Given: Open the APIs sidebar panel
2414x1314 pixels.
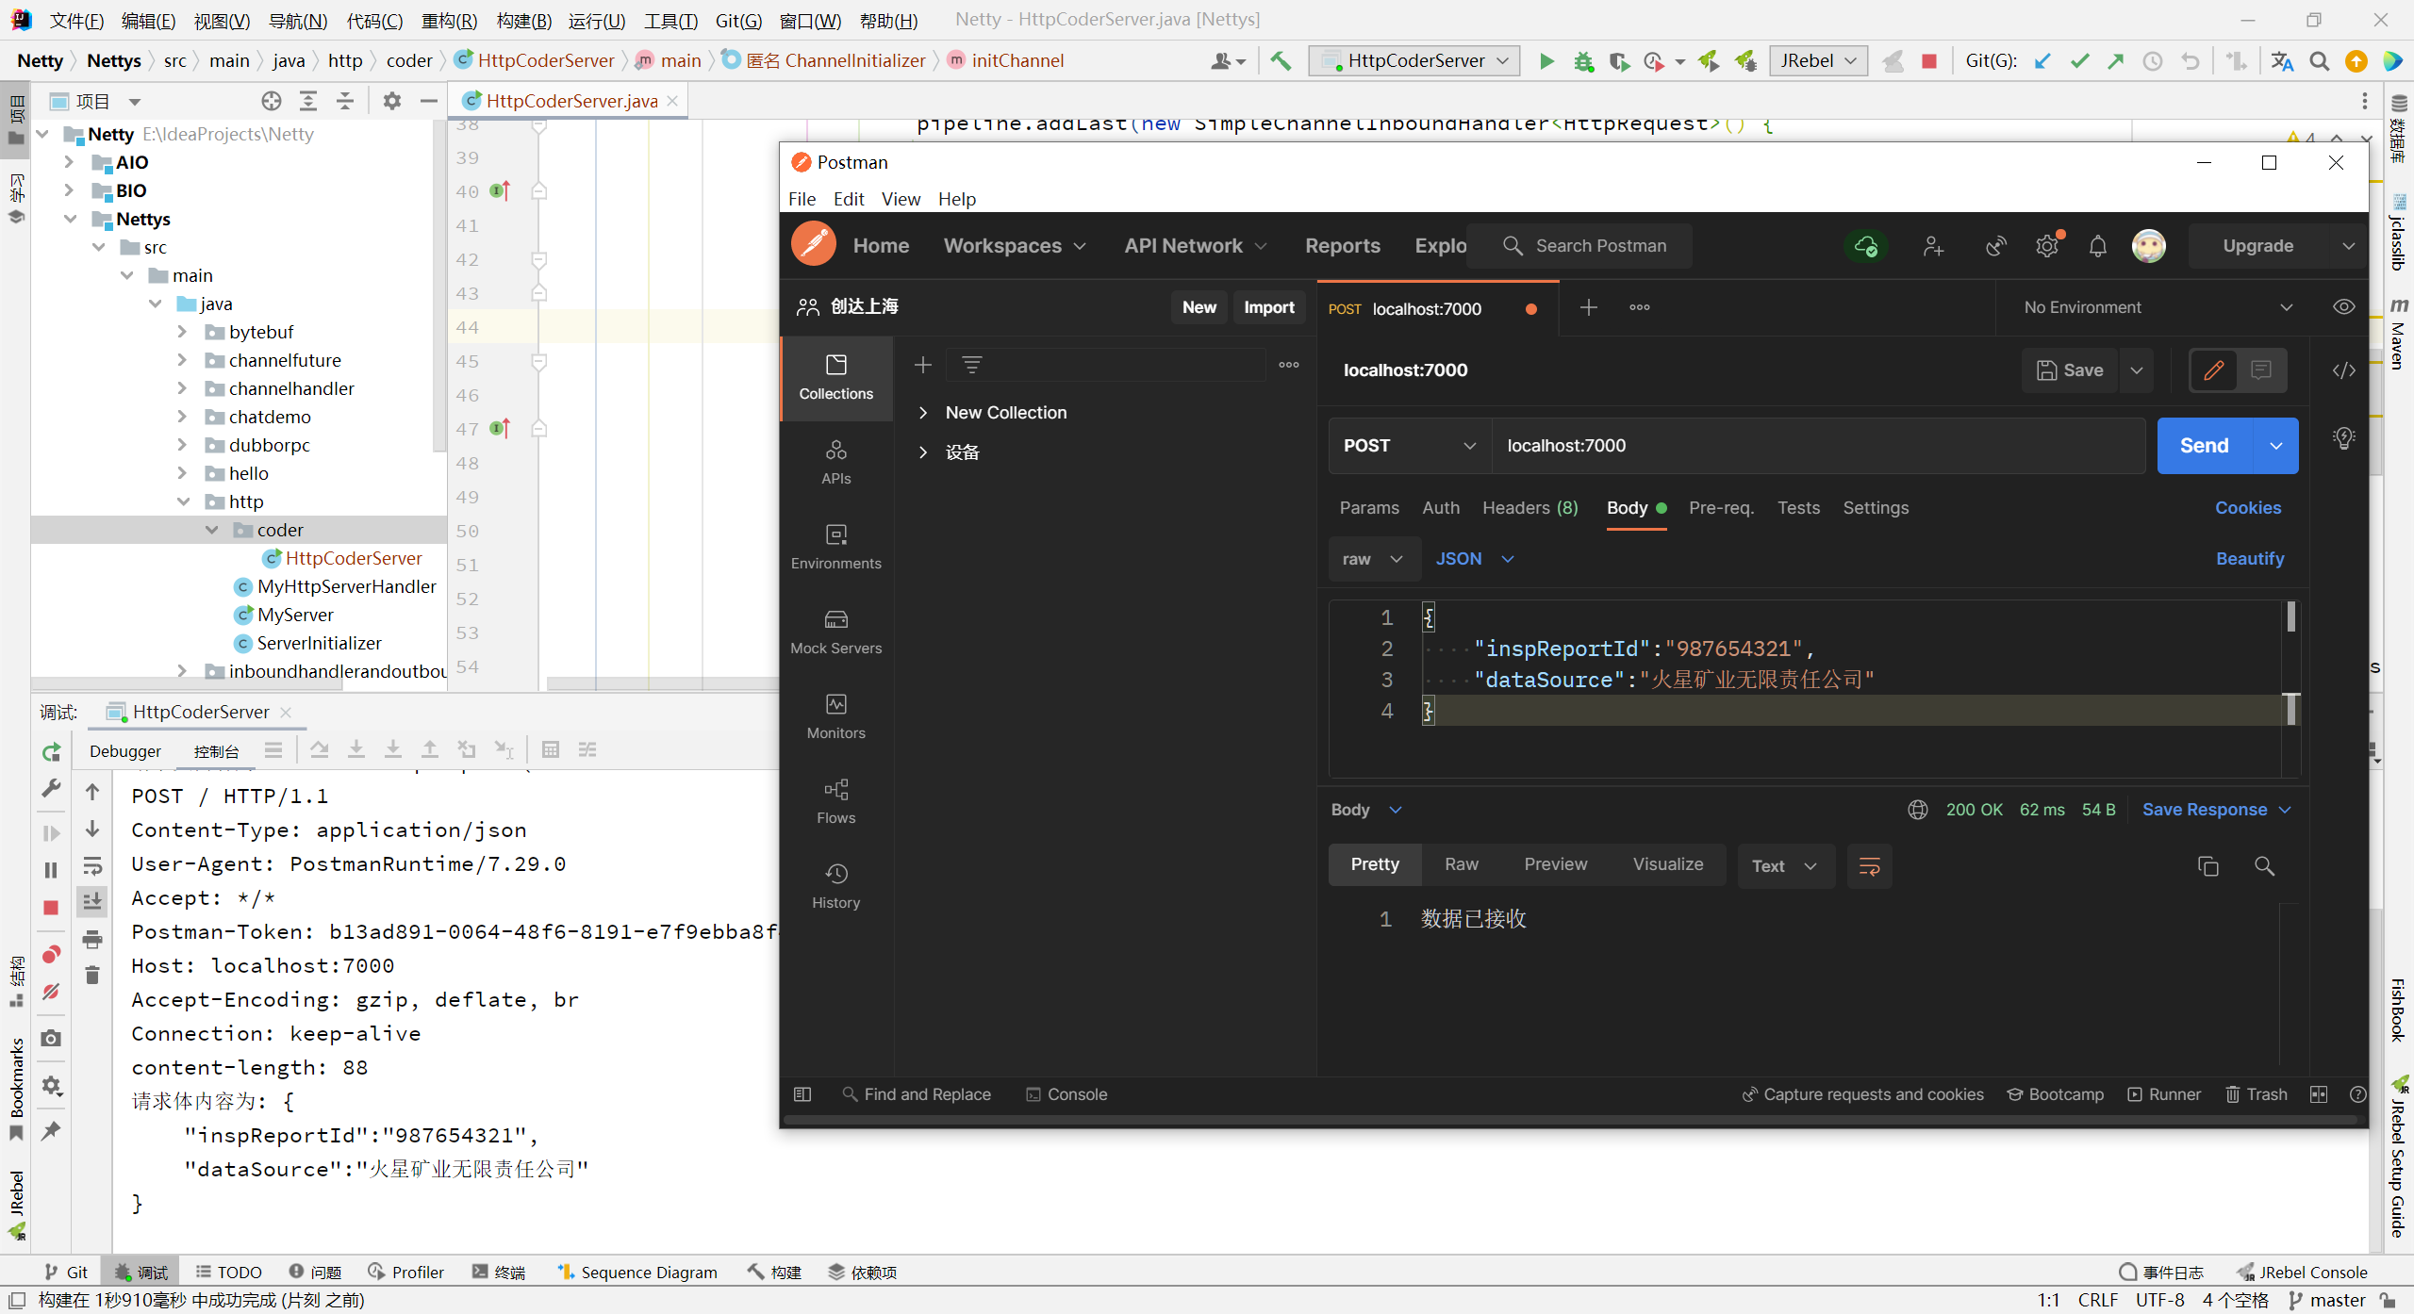Looking at the screenshot, I should (x=836, y=462).
